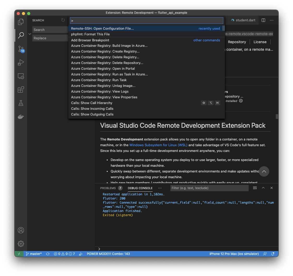
Task: Open the License link
Action: tap(260, 42)
